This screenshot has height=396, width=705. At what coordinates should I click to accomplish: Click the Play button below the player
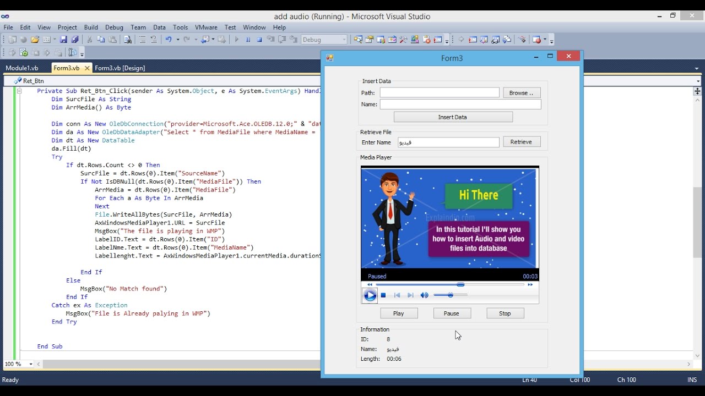click(399, 313)
